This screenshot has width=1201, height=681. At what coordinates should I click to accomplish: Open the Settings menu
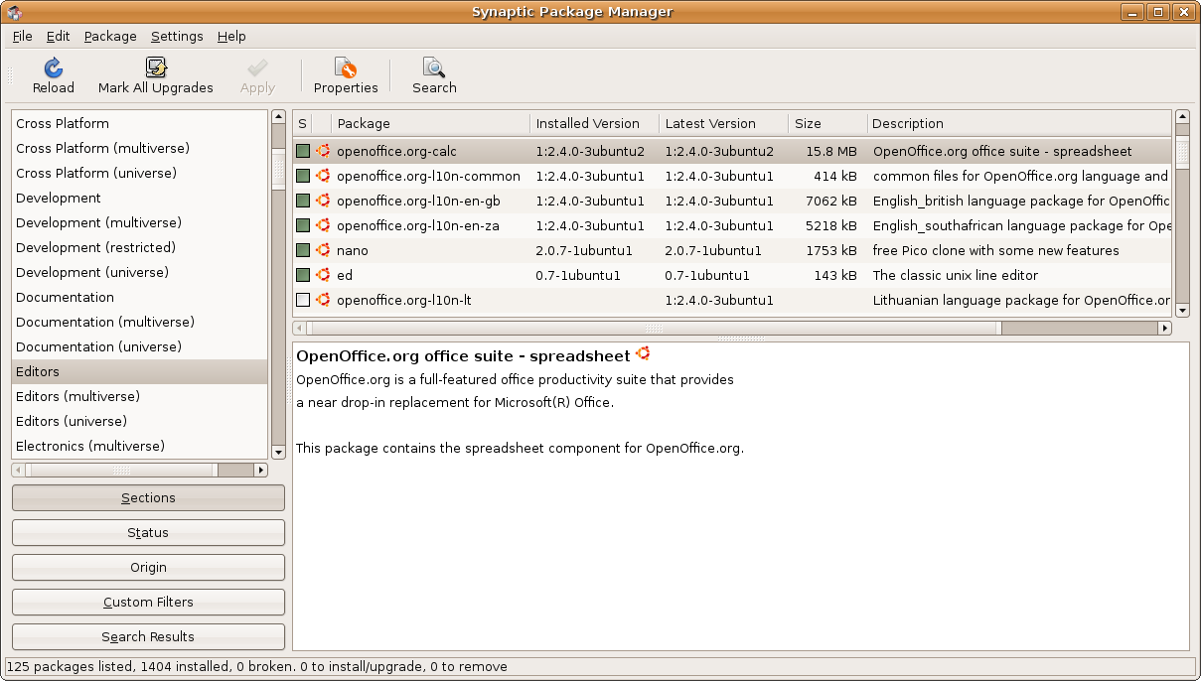click(x=177, y=36)
